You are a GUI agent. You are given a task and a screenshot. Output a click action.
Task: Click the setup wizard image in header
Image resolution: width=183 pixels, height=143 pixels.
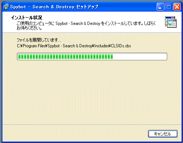pos(171,22)
